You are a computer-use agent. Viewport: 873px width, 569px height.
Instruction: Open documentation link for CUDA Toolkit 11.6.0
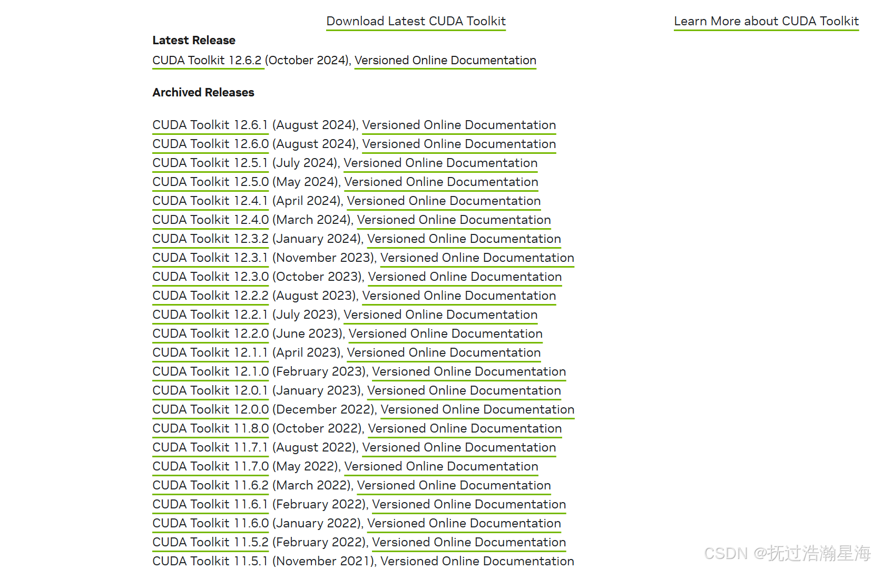coord(464,523)
